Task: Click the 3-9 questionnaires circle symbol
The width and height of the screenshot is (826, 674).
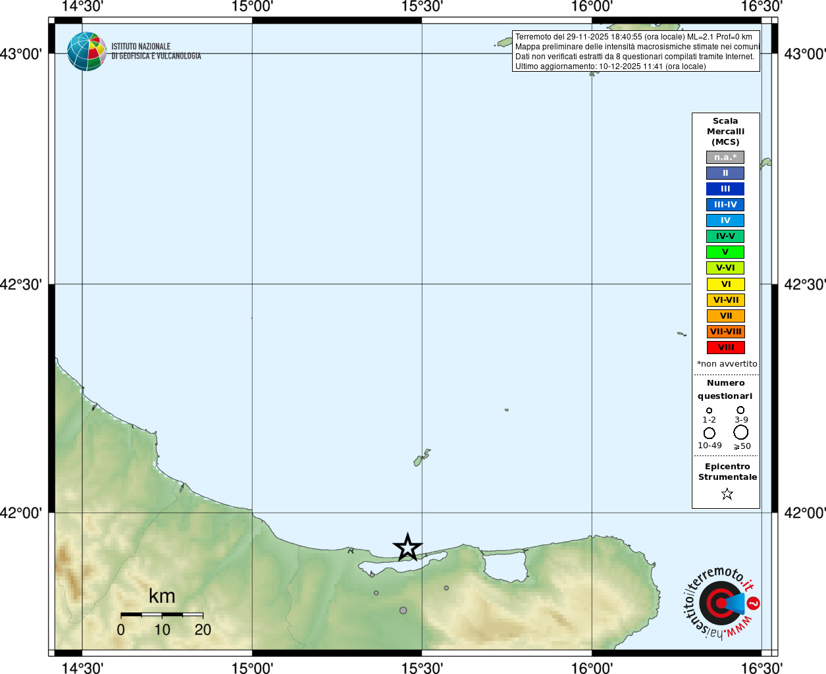Action: point(740,409)
